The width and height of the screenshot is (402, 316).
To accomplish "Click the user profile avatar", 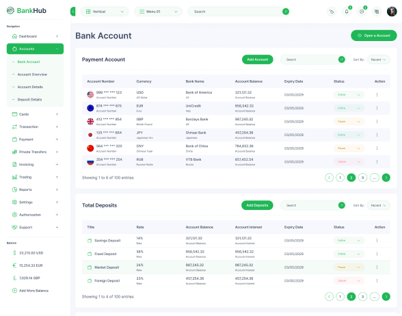I will [x=392, y=12].
